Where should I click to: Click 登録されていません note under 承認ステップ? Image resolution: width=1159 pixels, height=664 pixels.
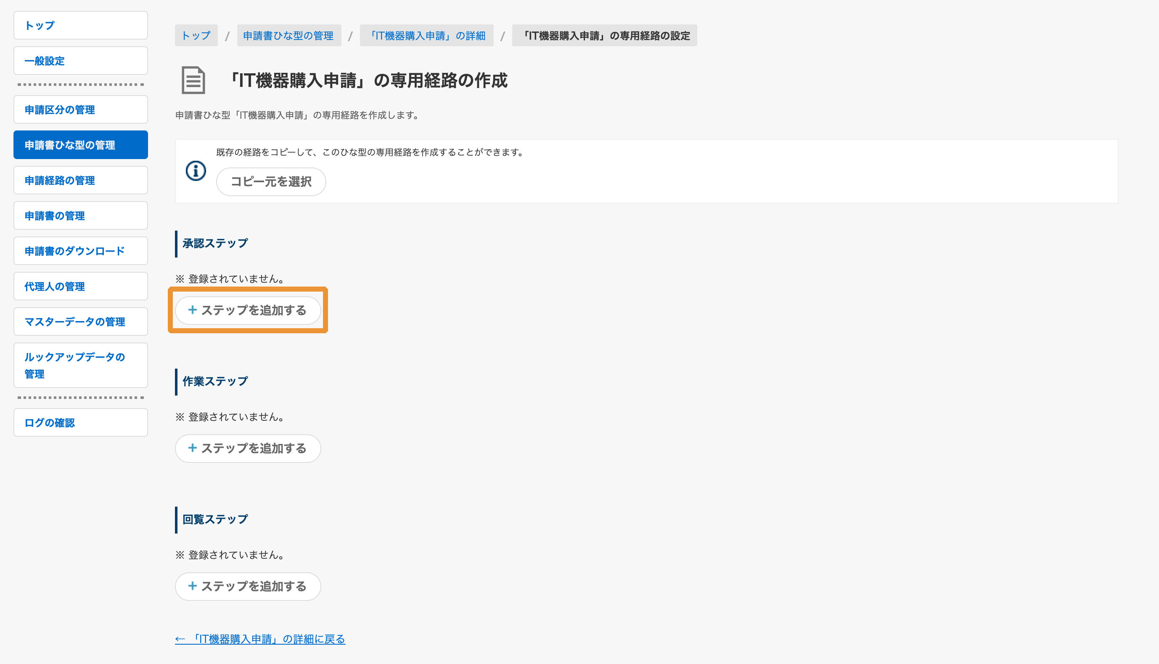point(230,279)
